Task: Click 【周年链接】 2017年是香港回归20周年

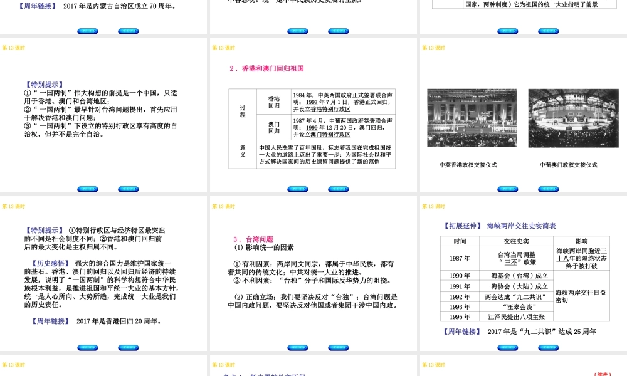Action: [x=97, y=321]
